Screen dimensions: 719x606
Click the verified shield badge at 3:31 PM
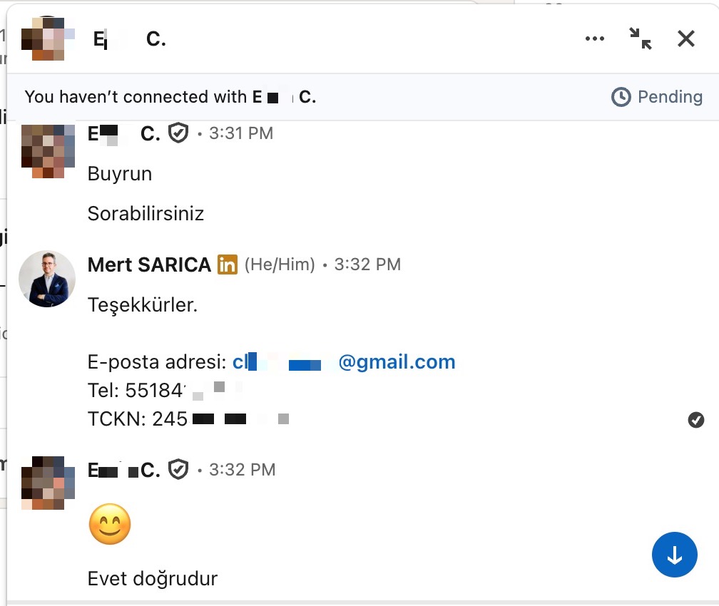coord(178,133)
